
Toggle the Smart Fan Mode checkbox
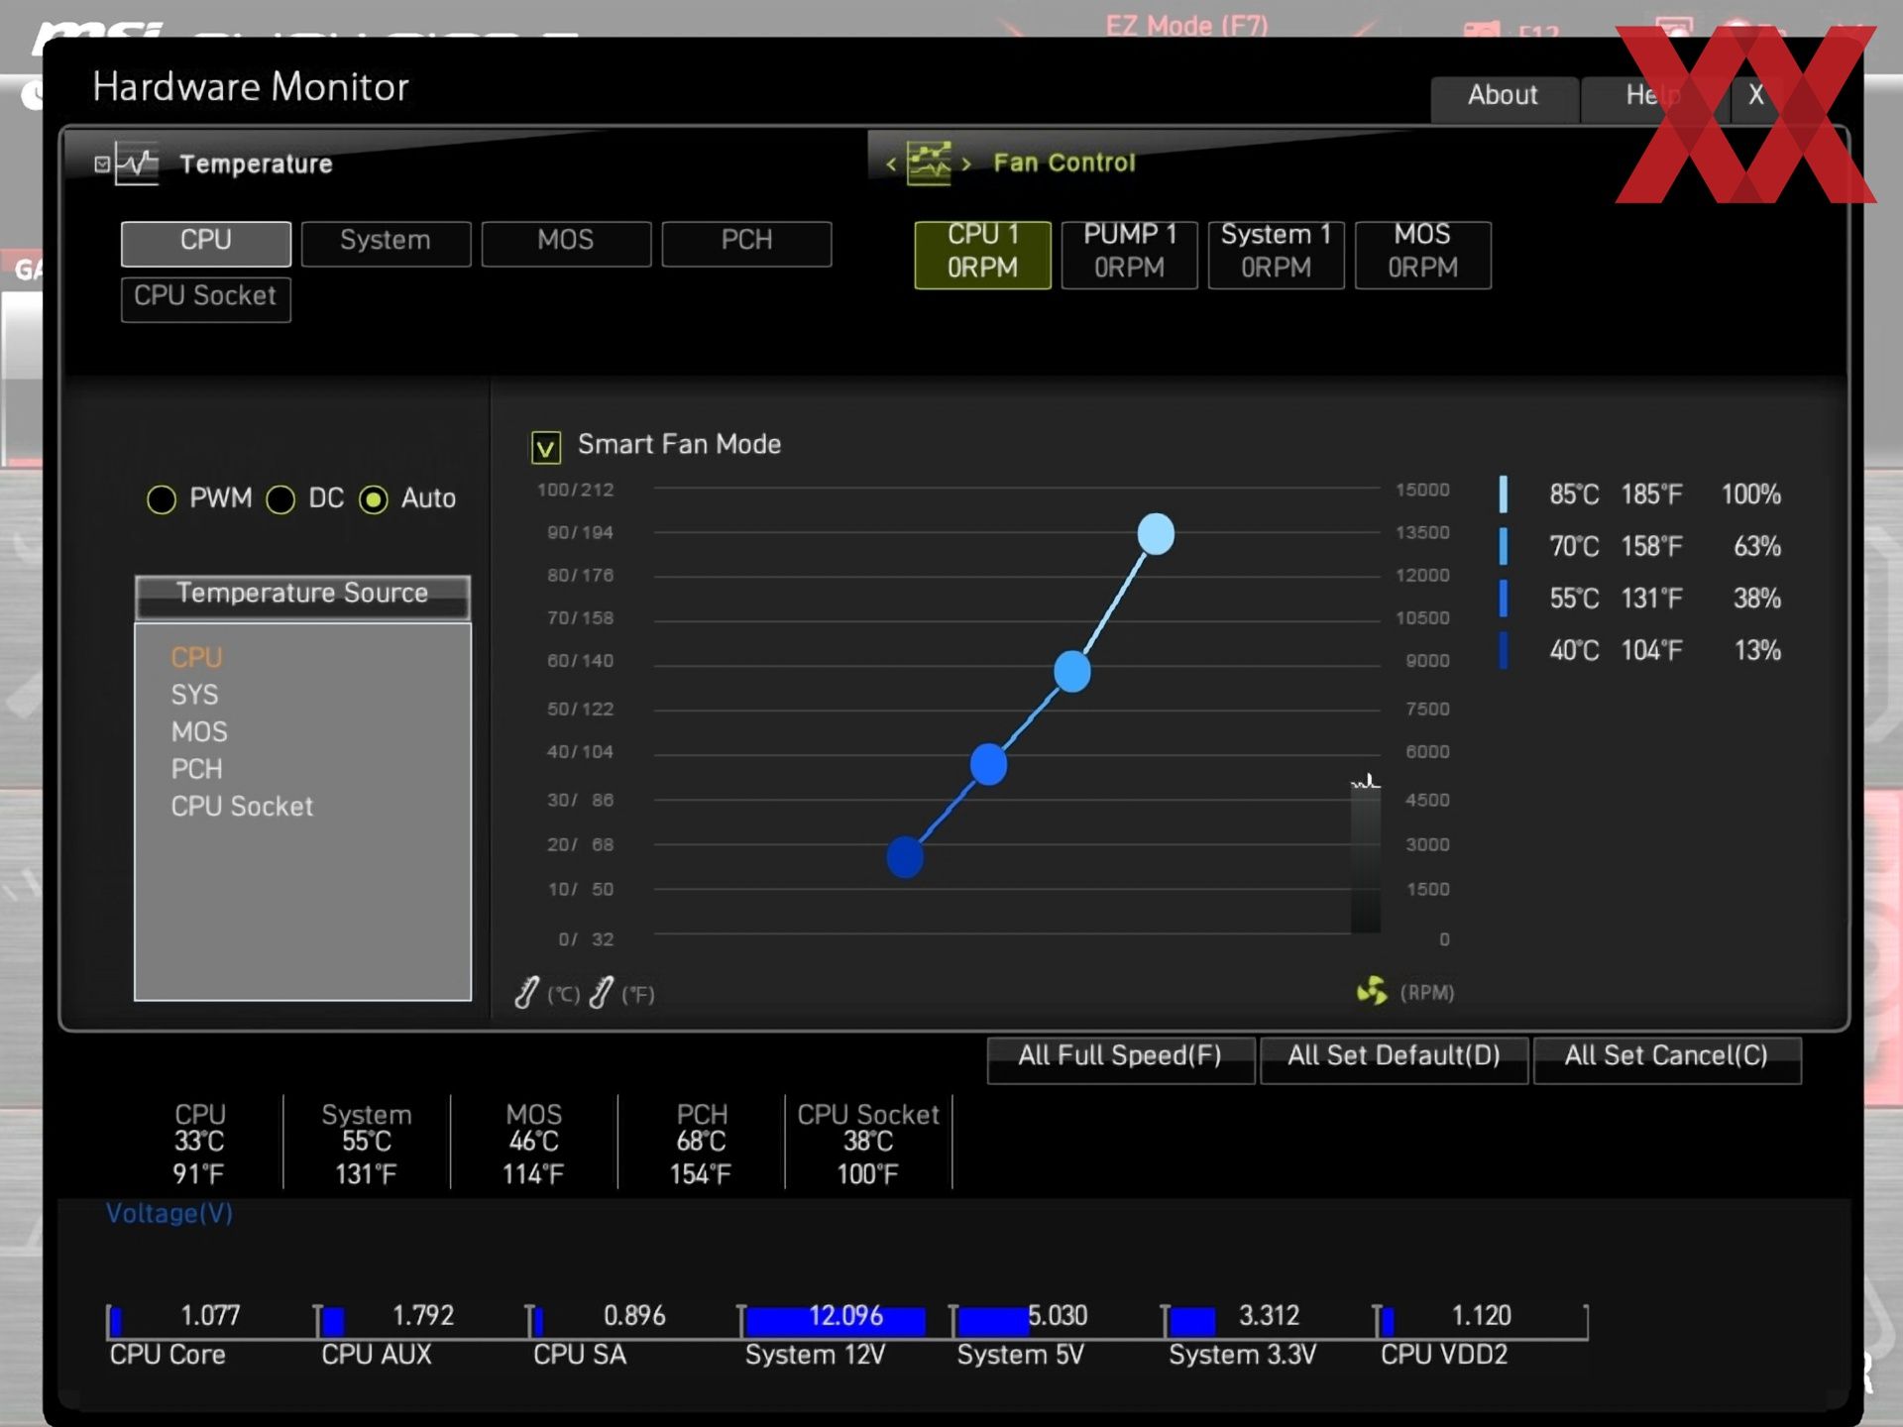coord(546,447)
